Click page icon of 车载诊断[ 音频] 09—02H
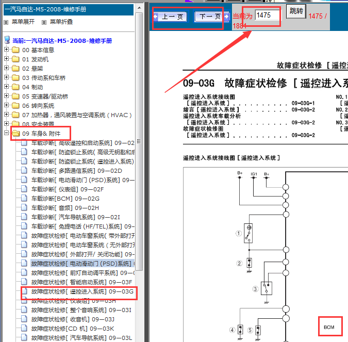 click(x=24, y=207)
